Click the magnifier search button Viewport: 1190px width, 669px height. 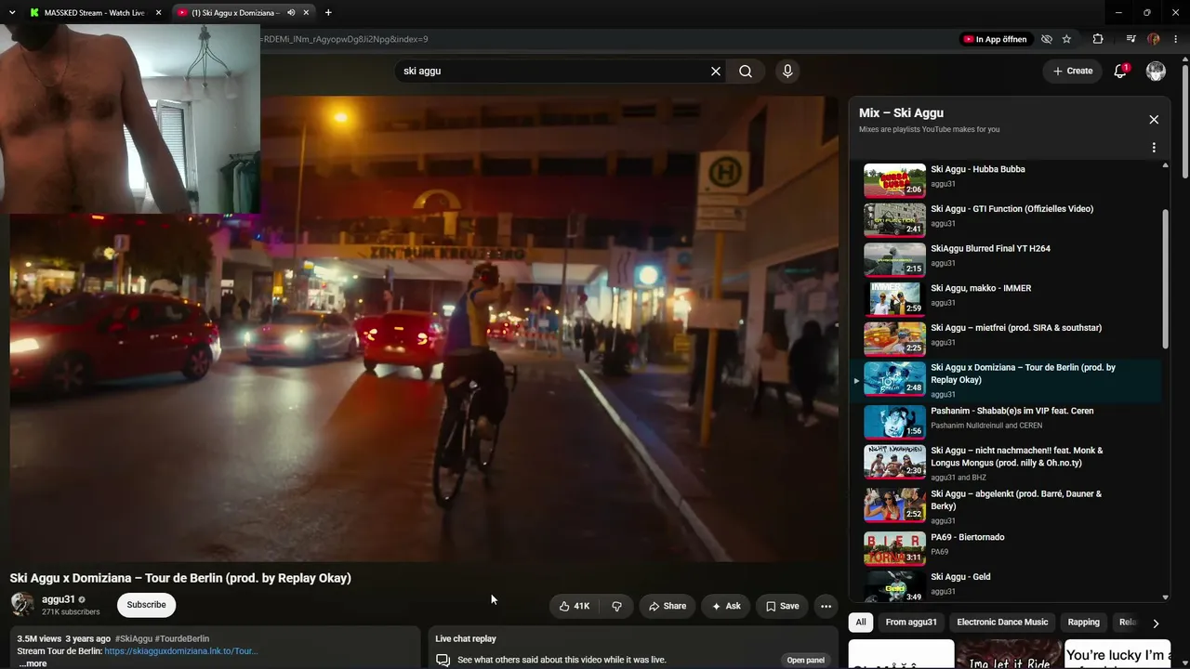(746, 72)
